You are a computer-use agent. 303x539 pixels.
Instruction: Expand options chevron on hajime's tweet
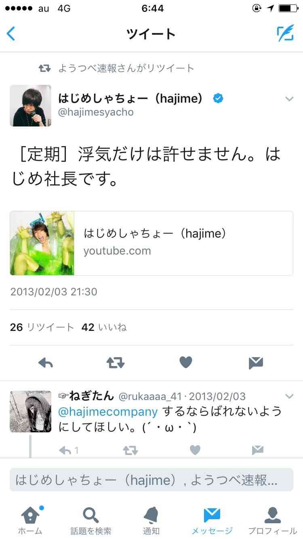coord(289,99)
